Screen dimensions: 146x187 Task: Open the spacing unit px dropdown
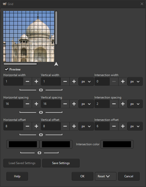(x=86, y=104)
